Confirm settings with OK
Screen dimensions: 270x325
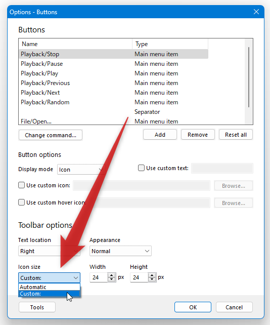click(x=193, y=307)
